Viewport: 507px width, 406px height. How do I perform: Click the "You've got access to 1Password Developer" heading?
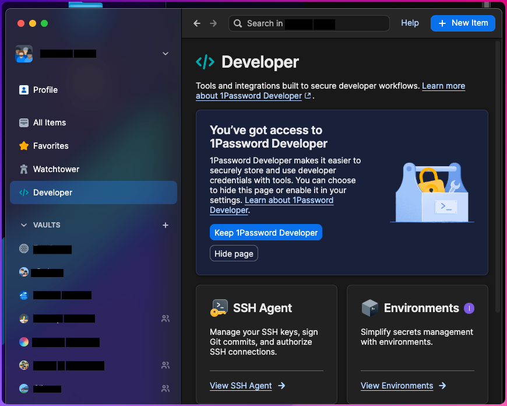coord(269,136)
